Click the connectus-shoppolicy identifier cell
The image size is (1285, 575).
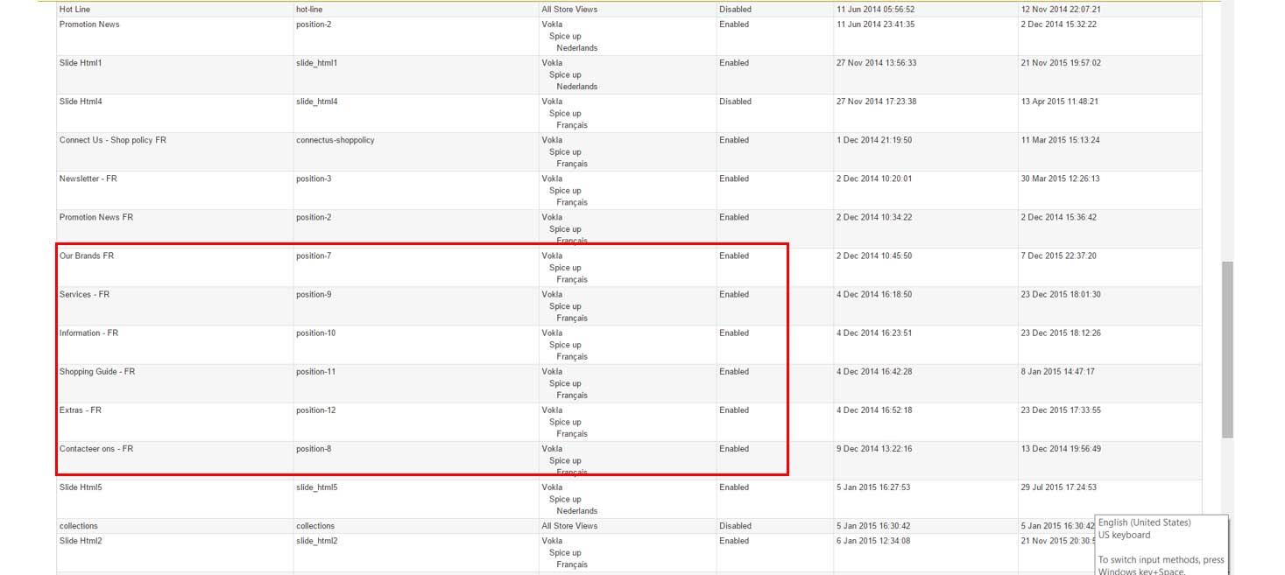(x=335, y=141)
